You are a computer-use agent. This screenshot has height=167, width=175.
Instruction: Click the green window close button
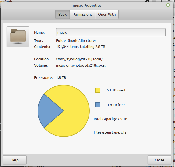pos(168,5)
